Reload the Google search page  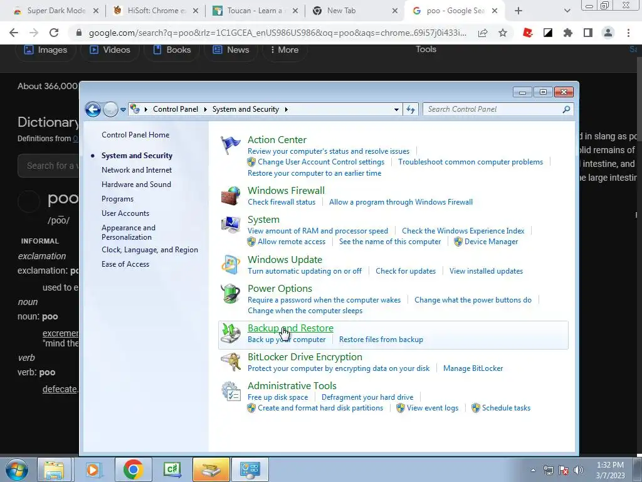(54, 33)
